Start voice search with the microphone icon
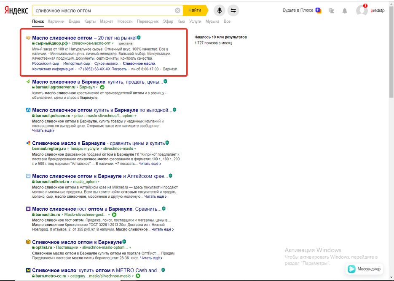 [x=219, y=11]
